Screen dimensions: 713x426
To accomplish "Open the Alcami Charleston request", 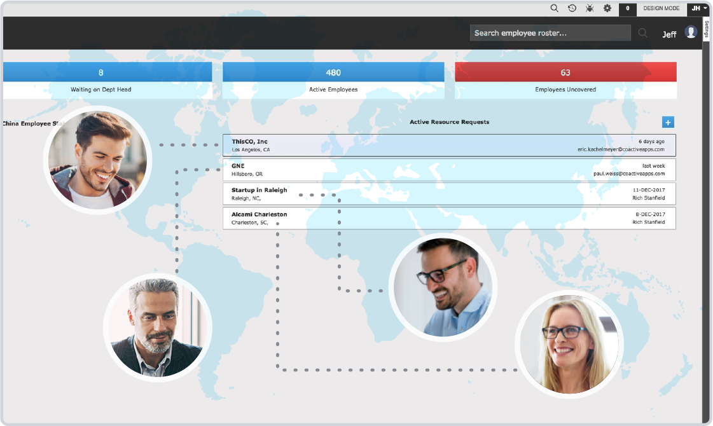I will point(449,218).
